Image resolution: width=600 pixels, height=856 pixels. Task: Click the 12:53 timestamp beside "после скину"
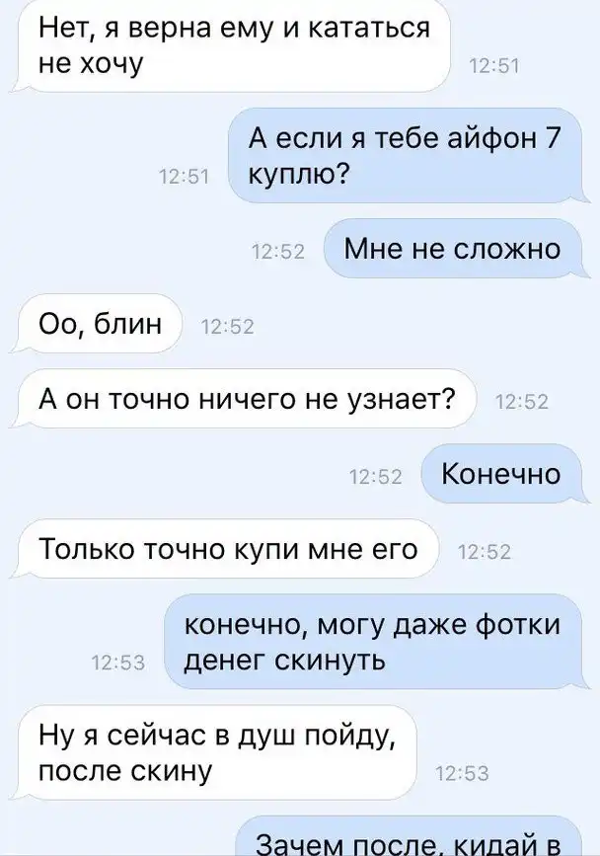point(463,773)
